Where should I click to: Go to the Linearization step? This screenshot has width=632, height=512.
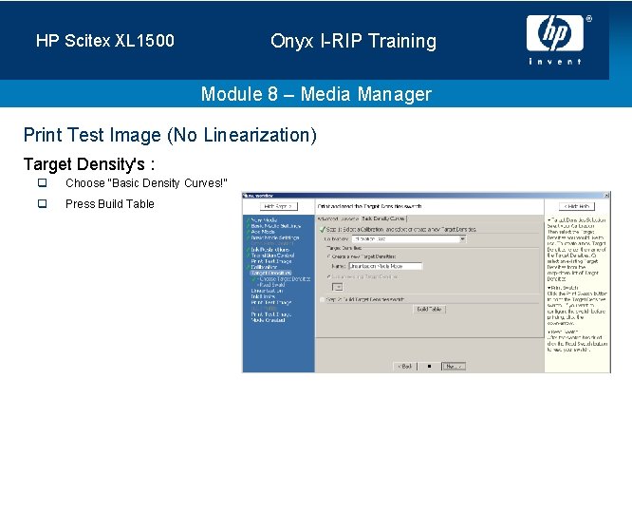click(x=267, y=291)
